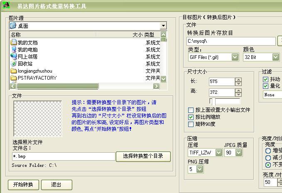Enable 按上面设置大小输出文件 checkbox
This screenshot has height=193, width=282.
click(191, 110)
